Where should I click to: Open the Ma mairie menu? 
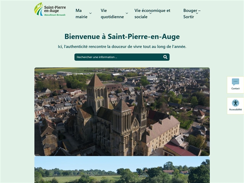pyautogui.click(x=82, y=14)
